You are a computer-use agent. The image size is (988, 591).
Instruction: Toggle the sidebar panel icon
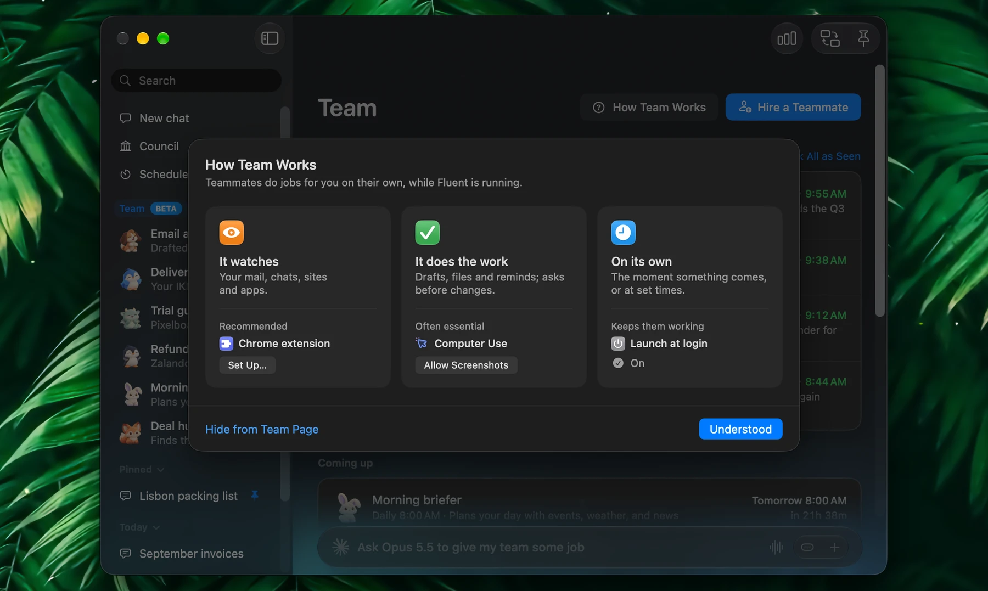click(270, 38)
